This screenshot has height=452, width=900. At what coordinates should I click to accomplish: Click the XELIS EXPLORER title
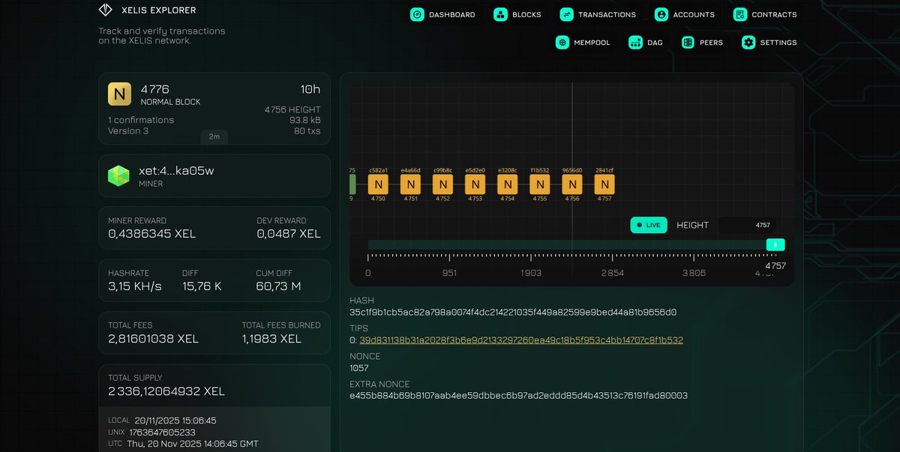[x=158, y=10]
